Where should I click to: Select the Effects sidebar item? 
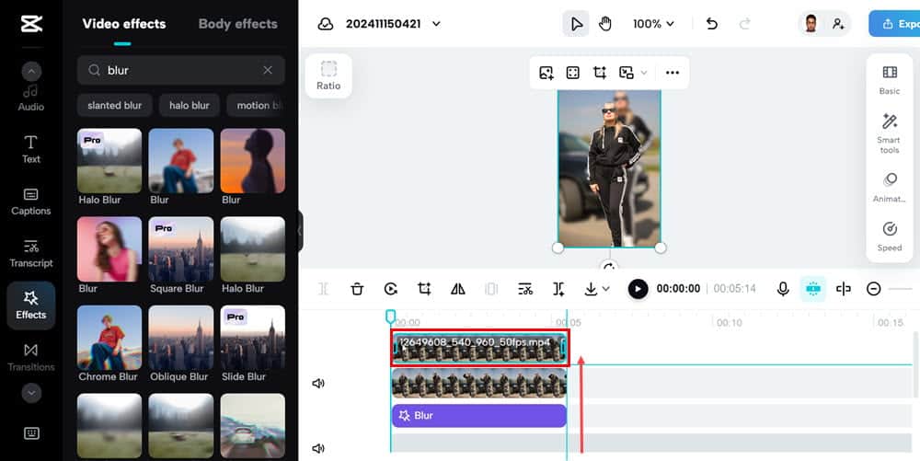(31, 305)
